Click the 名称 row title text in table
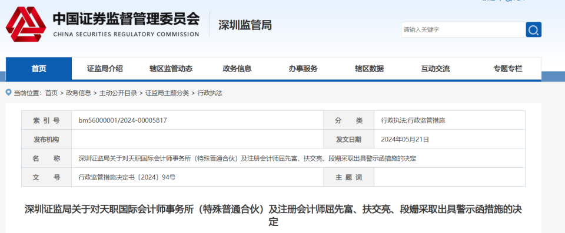The image size is (565, 233). (247, 158)
